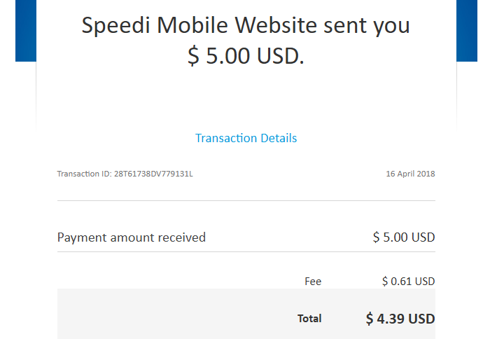Click the Total label
The image size is (483, 339).
point(309,319)
